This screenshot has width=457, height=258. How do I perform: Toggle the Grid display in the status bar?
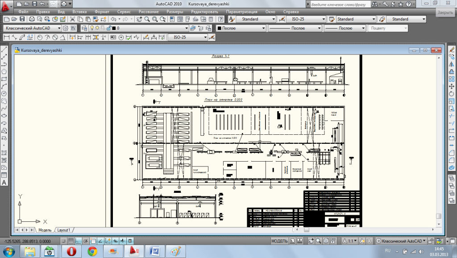(71, 241)
